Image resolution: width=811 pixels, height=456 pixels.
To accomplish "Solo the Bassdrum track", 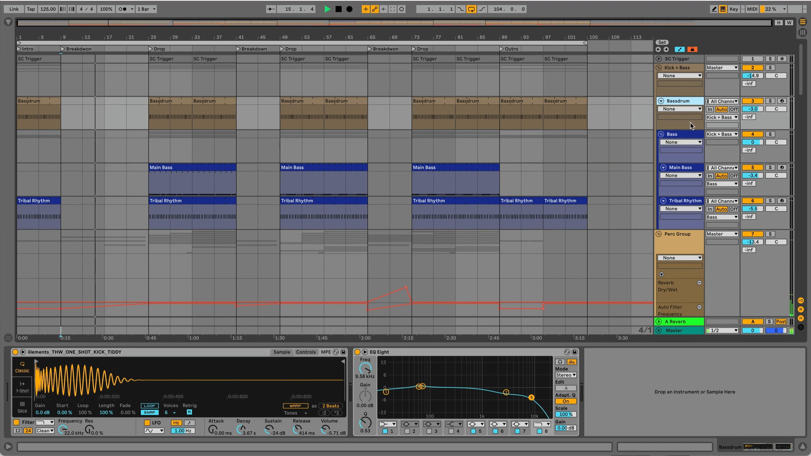I will pyautogui.click(x=770, y=101).
